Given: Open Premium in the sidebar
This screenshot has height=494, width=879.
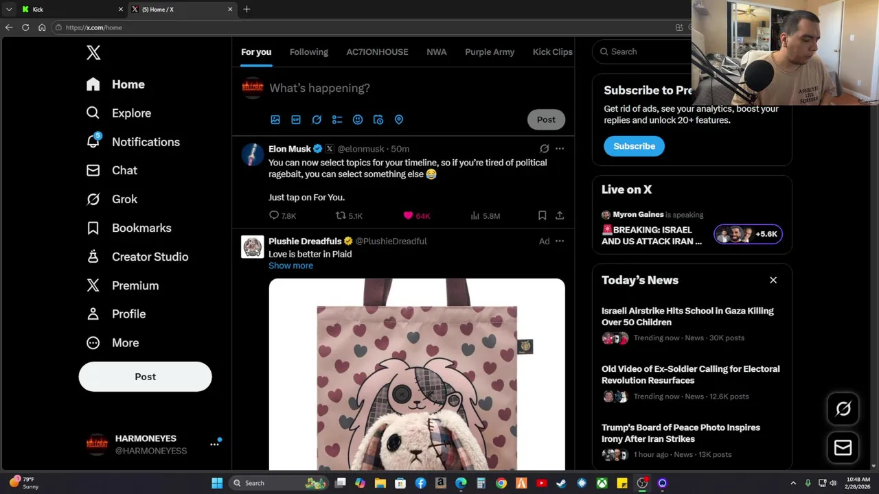Looking at the screenshot, I should coord(122,285).
